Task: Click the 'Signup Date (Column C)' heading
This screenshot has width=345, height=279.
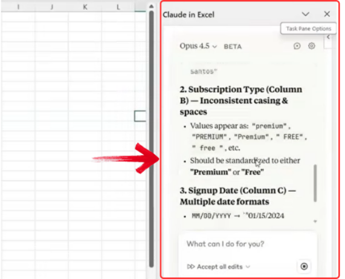Action: 237,196
